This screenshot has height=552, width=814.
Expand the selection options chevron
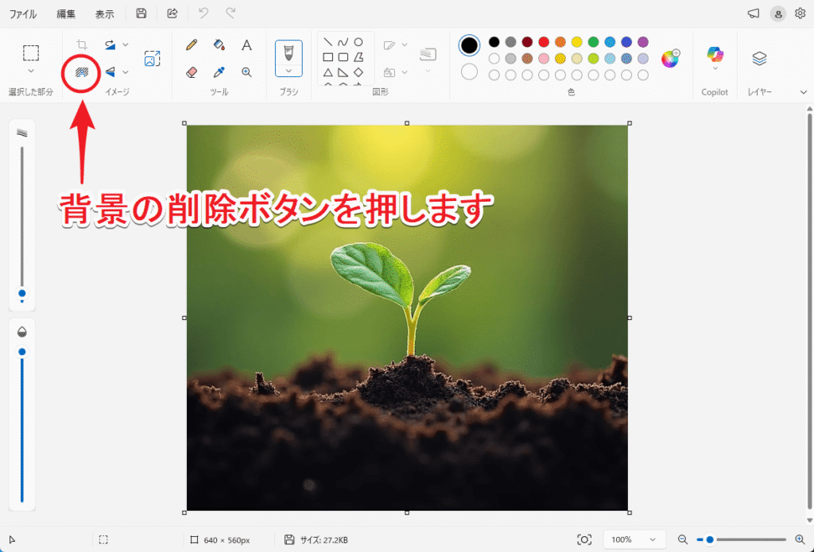(x=31, y=71)
